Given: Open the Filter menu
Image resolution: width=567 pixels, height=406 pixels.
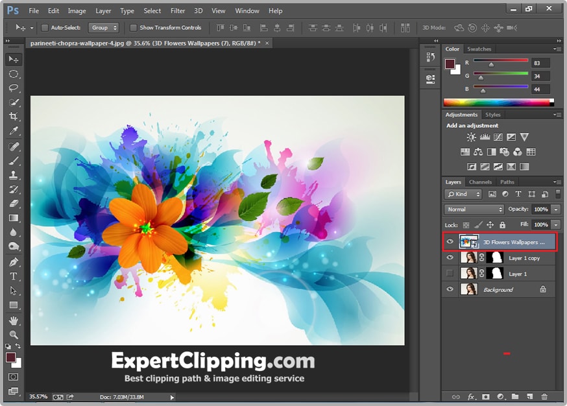Looking at the screenshot, I should pos(178,10).
